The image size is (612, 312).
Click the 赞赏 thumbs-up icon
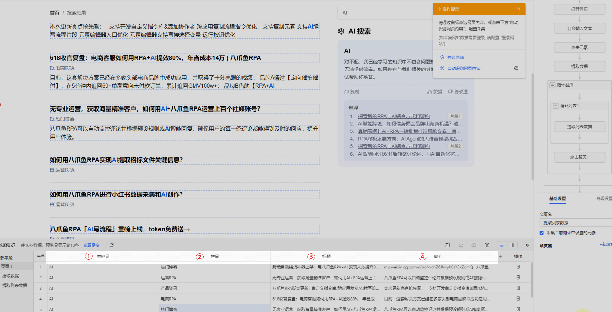click(x=430, y=92)
